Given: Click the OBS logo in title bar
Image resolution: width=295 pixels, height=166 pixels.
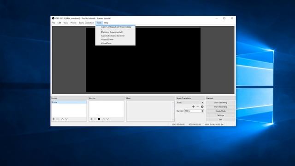Looking at the screenshot, I should tap(53, 18).
